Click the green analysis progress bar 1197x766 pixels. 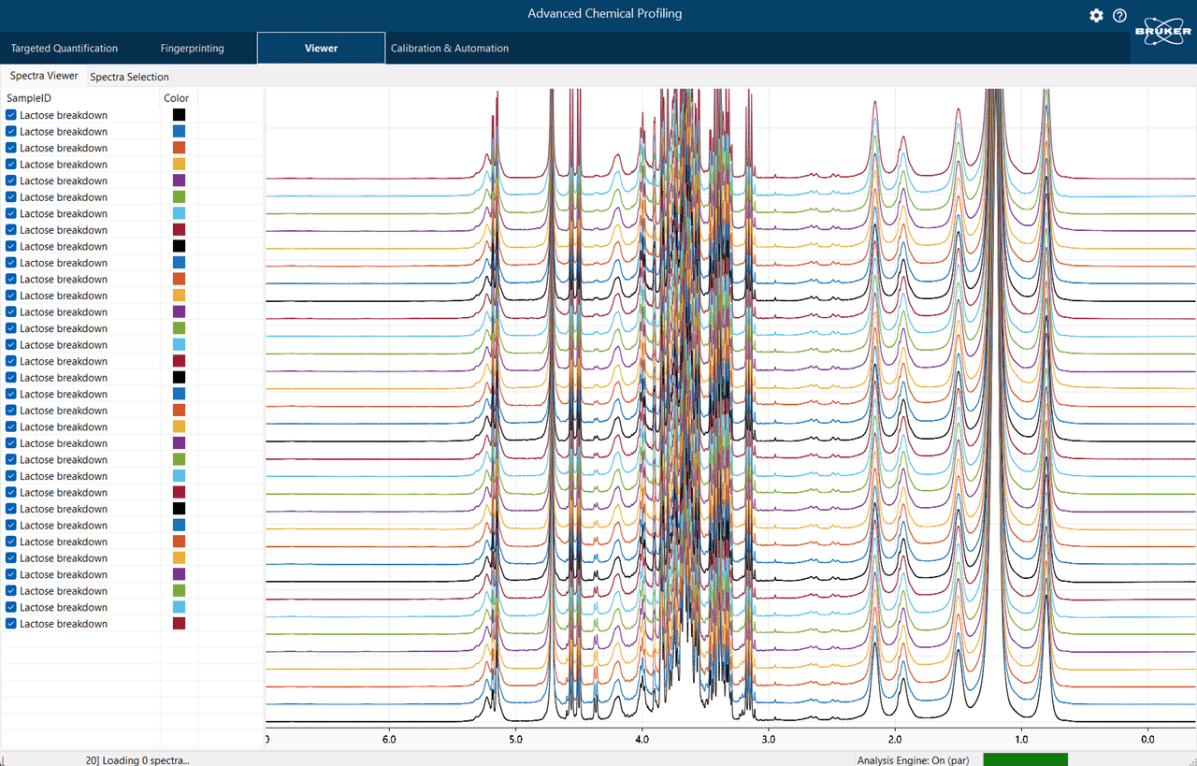coord(1025,759)
